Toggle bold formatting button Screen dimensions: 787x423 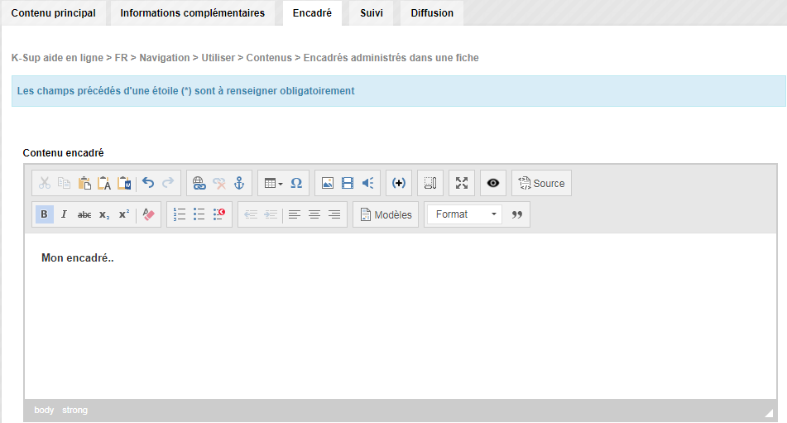pos(44,214)
